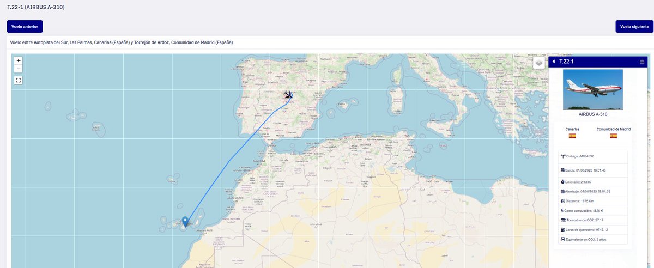Viewport: 654px width, 268px height.
Task: Click the calendar icon beside Salida
Action: [x=563, y=170]
